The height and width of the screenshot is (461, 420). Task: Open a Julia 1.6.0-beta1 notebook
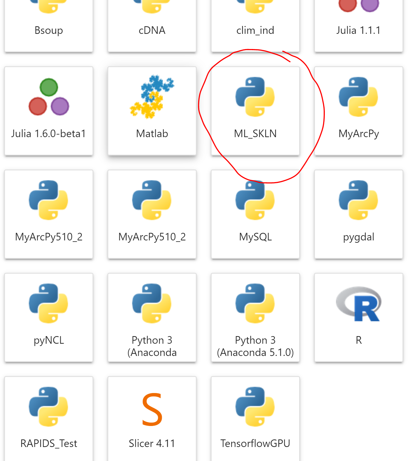(x=49, y=111)
